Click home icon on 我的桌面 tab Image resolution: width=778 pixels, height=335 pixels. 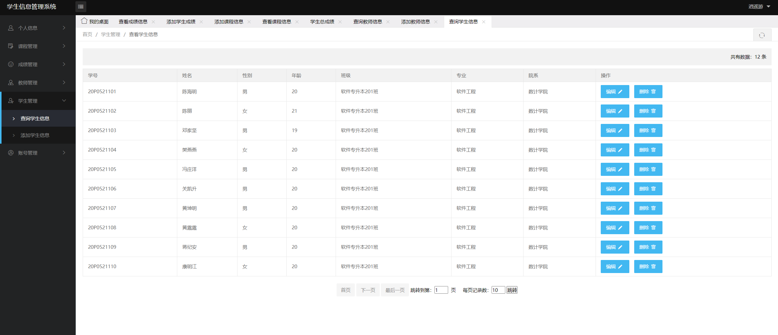click(x=84, y=21)
